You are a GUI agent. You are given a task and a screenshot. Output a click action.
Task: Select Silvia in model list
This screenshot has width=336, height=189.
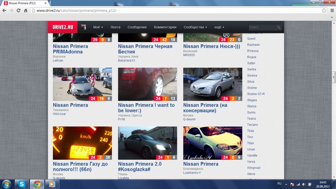click(x=251, y=82)
